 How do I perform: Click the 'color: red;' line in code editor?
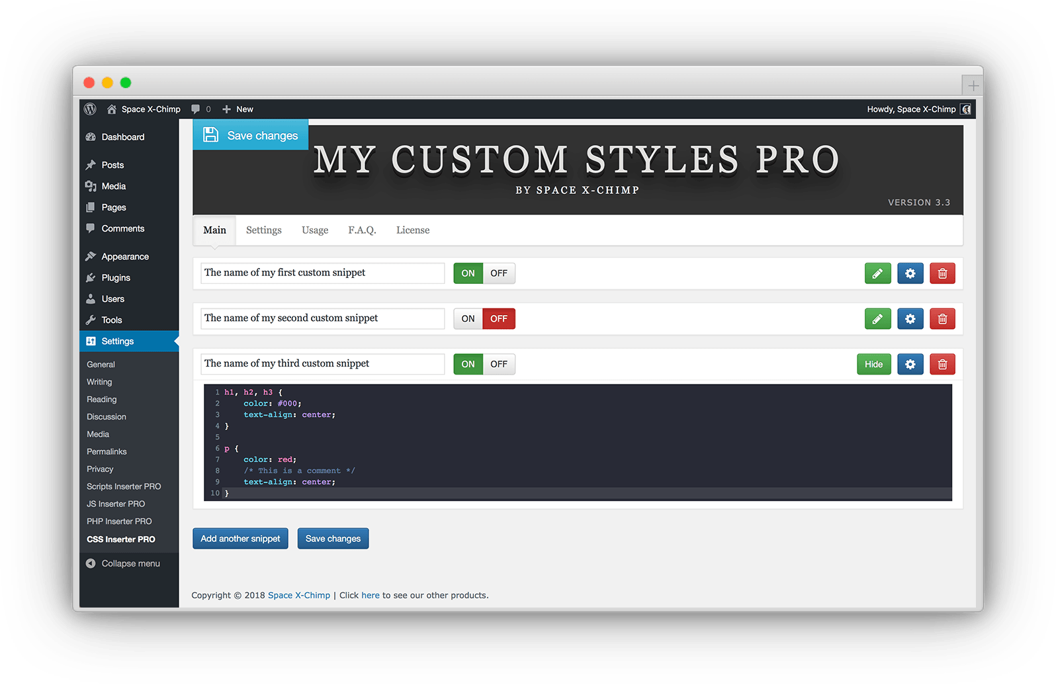point(270,459)
